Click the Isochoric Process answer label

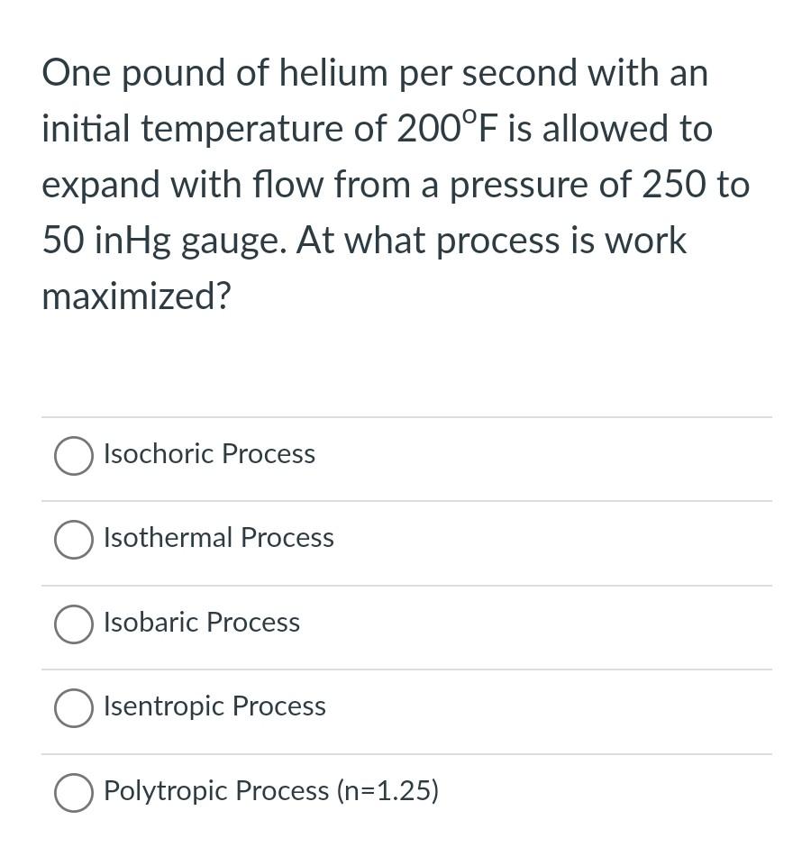tap(209, 455)
